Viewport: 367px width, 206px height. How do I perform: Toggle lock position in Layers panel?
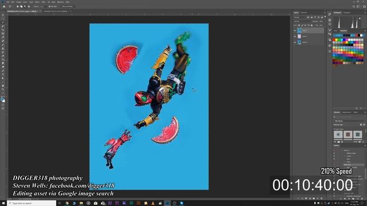coord(305,25)
